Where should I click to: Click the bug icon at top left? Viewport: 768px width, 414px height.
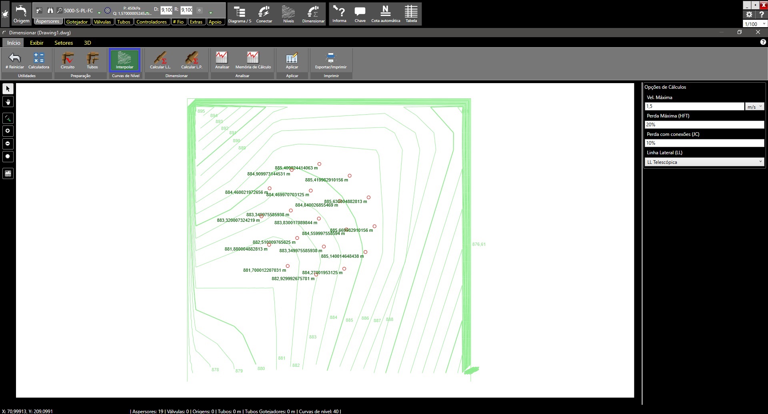pos(5,14)
